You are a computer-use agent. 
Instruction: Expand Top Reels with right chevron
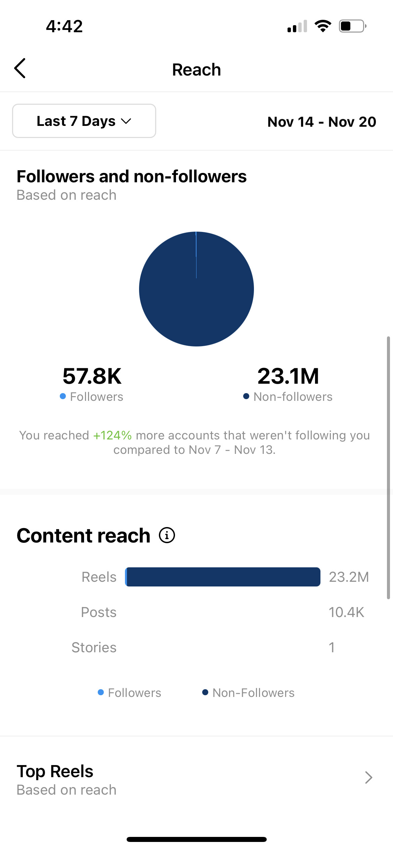tap(368, 777)
